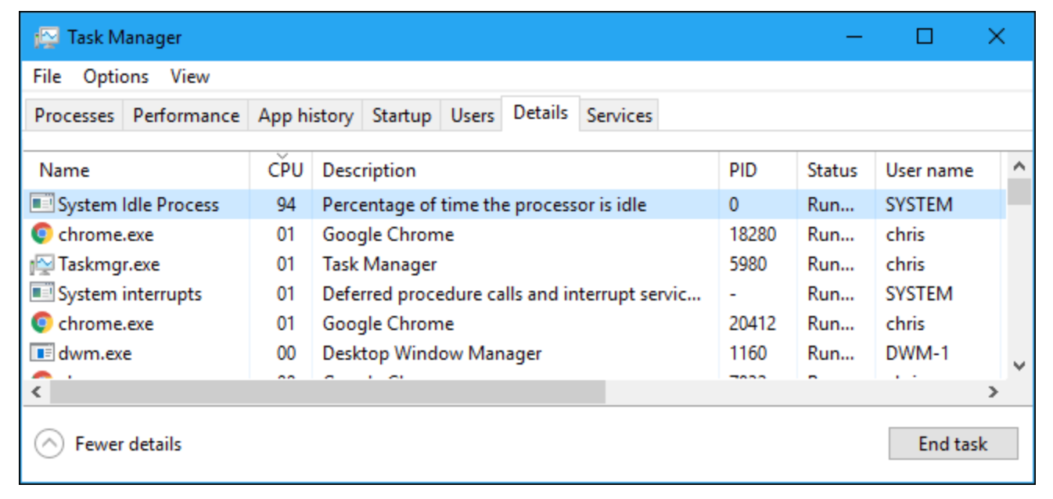Collapse view with Fewer details chevron
The width and height of the screenshot is (1053, 499).
49,444
